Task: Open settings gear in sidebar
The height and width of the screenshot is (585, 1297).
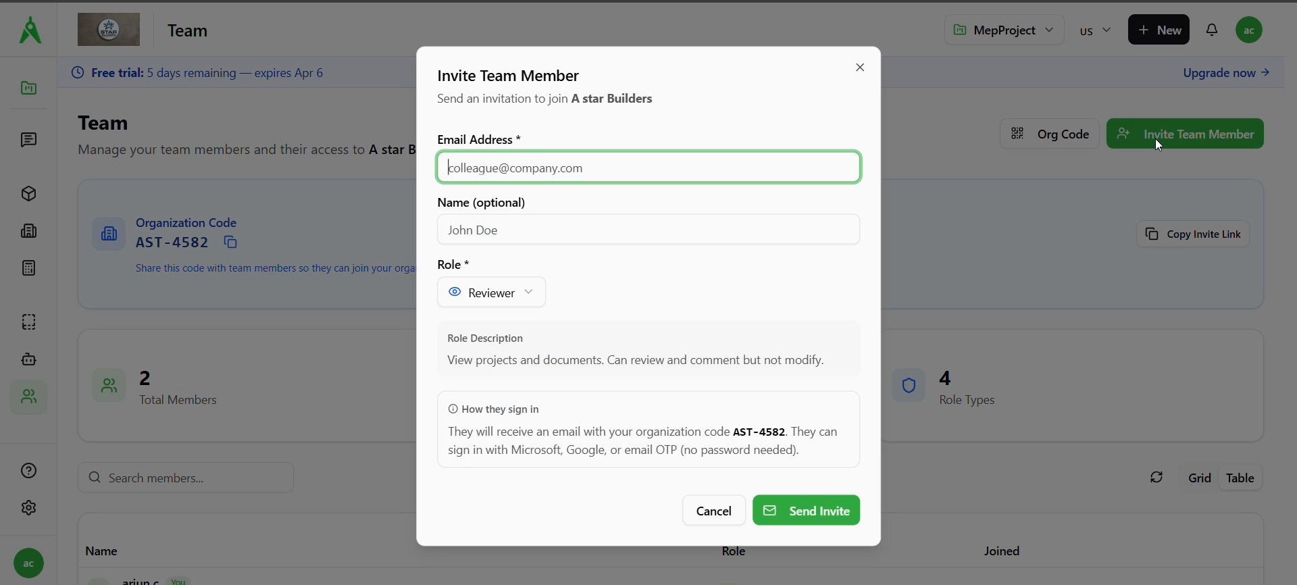Action: pos(28,508)
